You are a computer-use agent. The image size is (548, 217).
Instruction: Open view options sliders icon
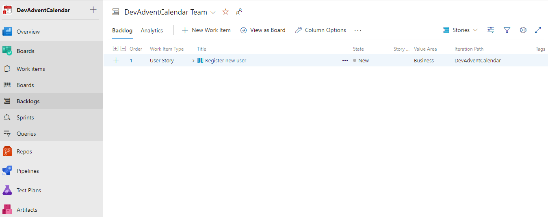point(491,30)
